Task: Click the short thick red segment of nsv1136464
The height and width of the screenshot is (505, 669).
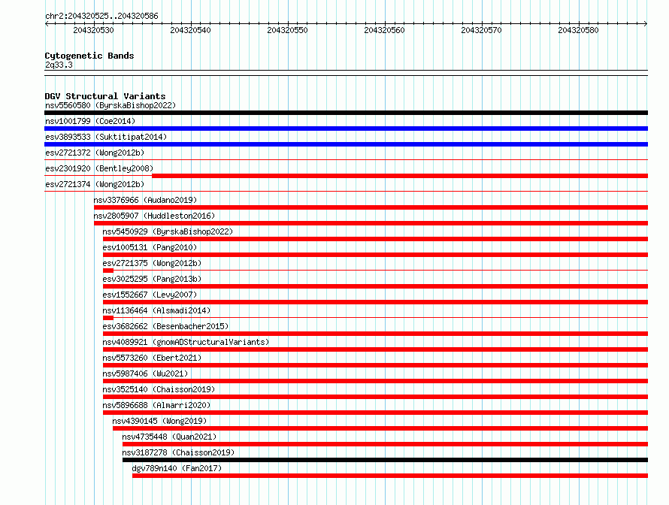Action: [108, 318]
